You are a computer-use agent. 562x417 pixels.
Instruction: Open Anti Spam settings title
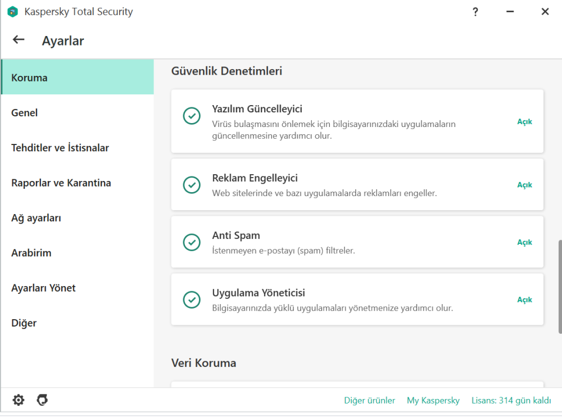236,235
